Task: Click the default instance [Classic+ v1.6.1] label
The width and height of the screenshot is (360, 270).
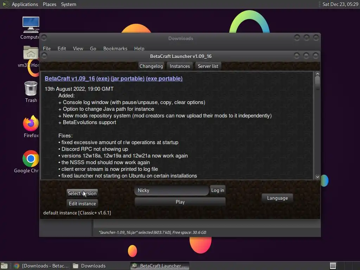Action: (77, 213)
